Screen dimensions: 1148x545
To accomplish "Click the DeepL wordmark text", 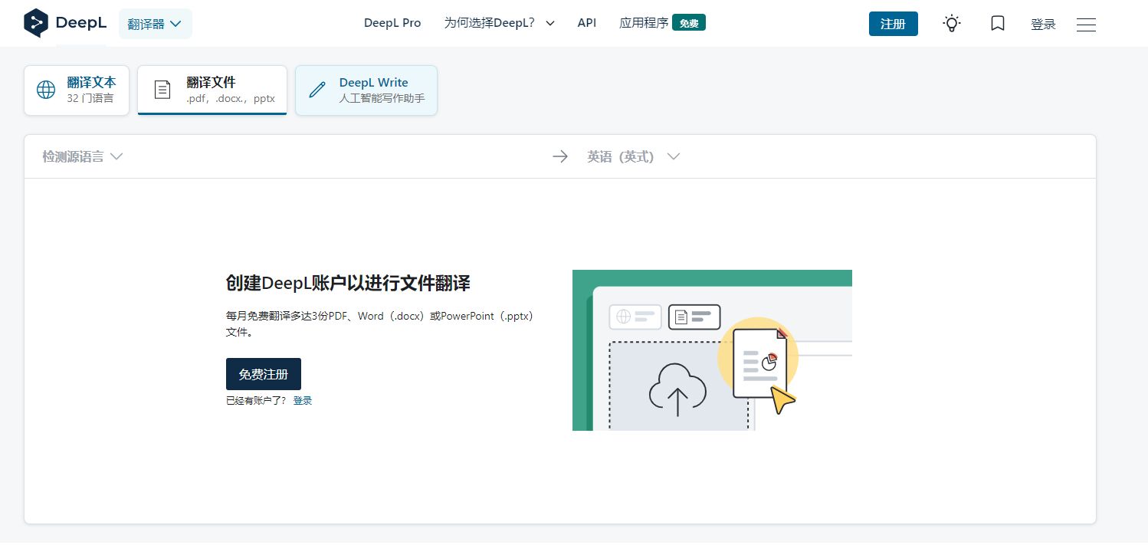I will 81,24.
